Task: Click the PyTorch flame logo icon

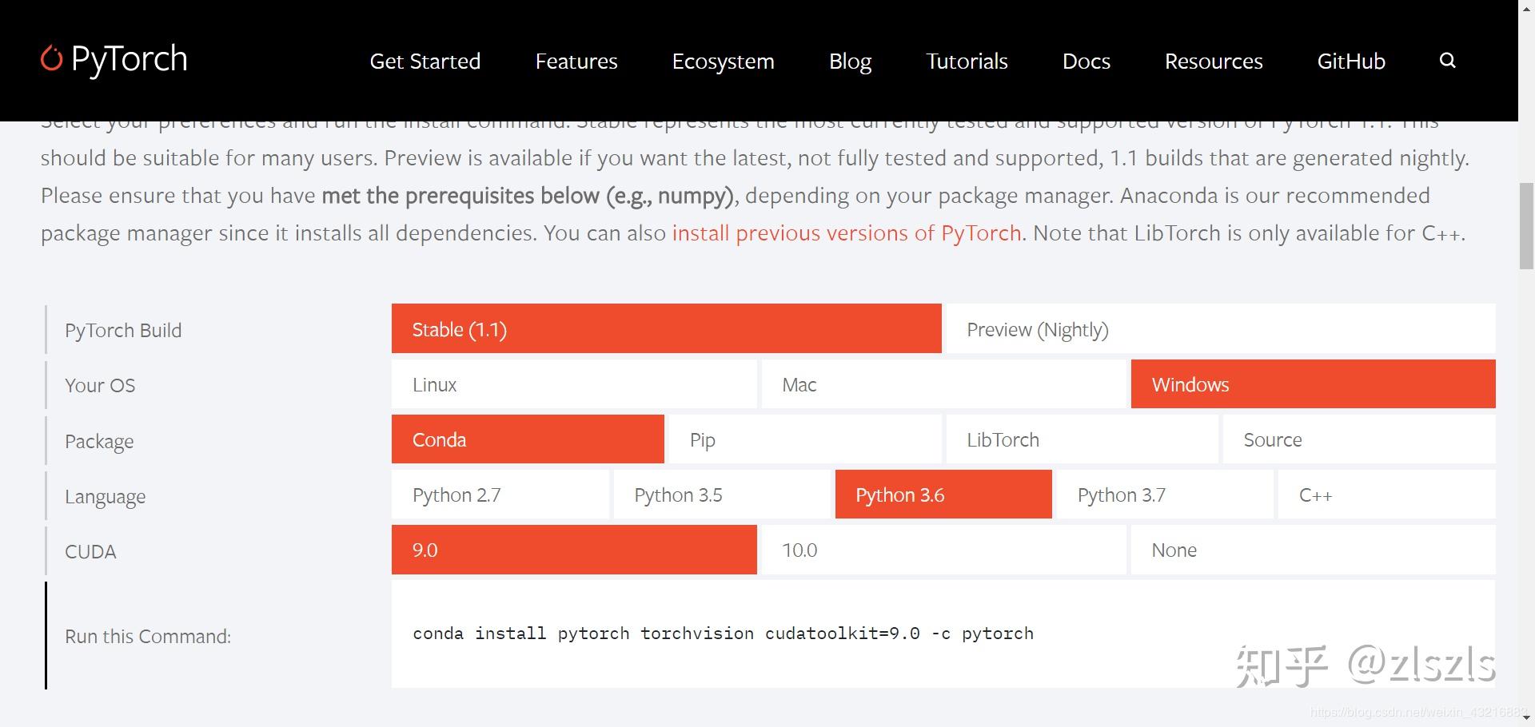Action: 51,58
